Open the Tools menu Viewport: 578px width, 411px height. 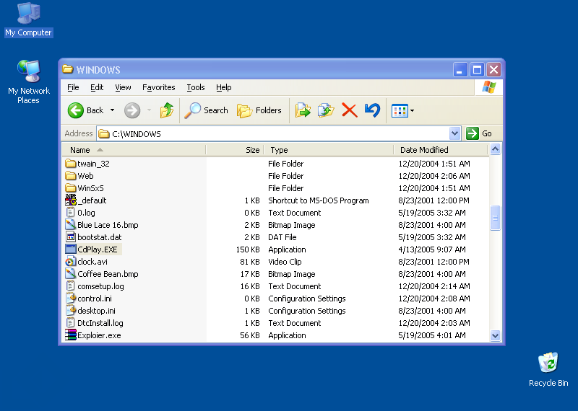(195, 87)
